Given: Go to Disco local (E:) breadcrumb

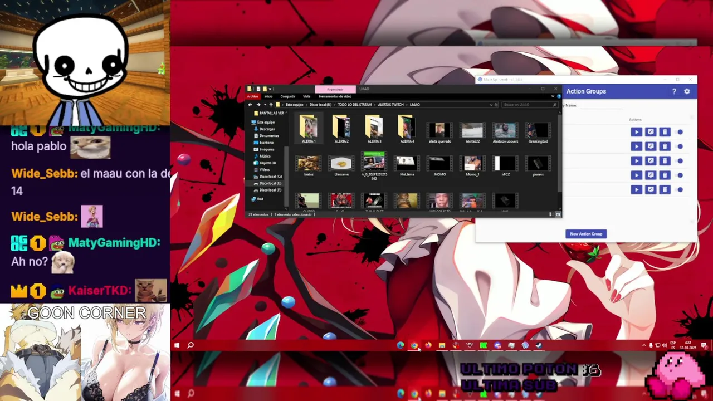Looking at the screenshot, I should pos(321,105).
